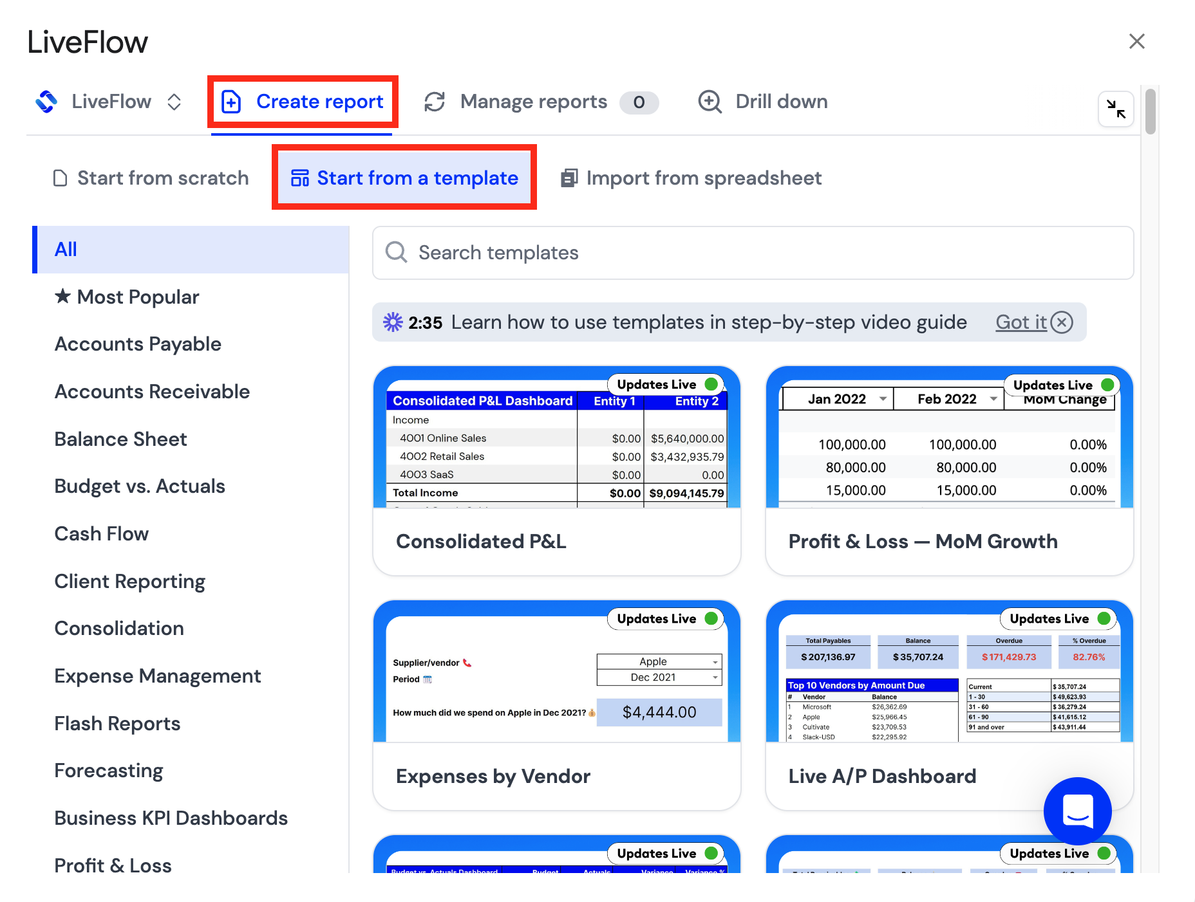Select the Consolidated P&L template title
The image size is (1195, 902).
[x=481, y=542]
